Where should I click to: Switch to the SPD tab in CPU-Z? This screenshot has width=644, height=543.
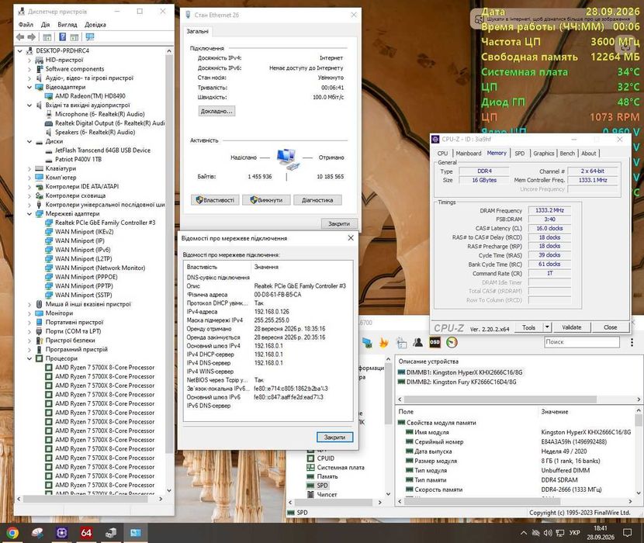tap(520, 153)
